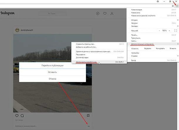Open 'Новое окно в режиме инкогнито'
This screenshot has width=179, height=130.
[153, 16]
